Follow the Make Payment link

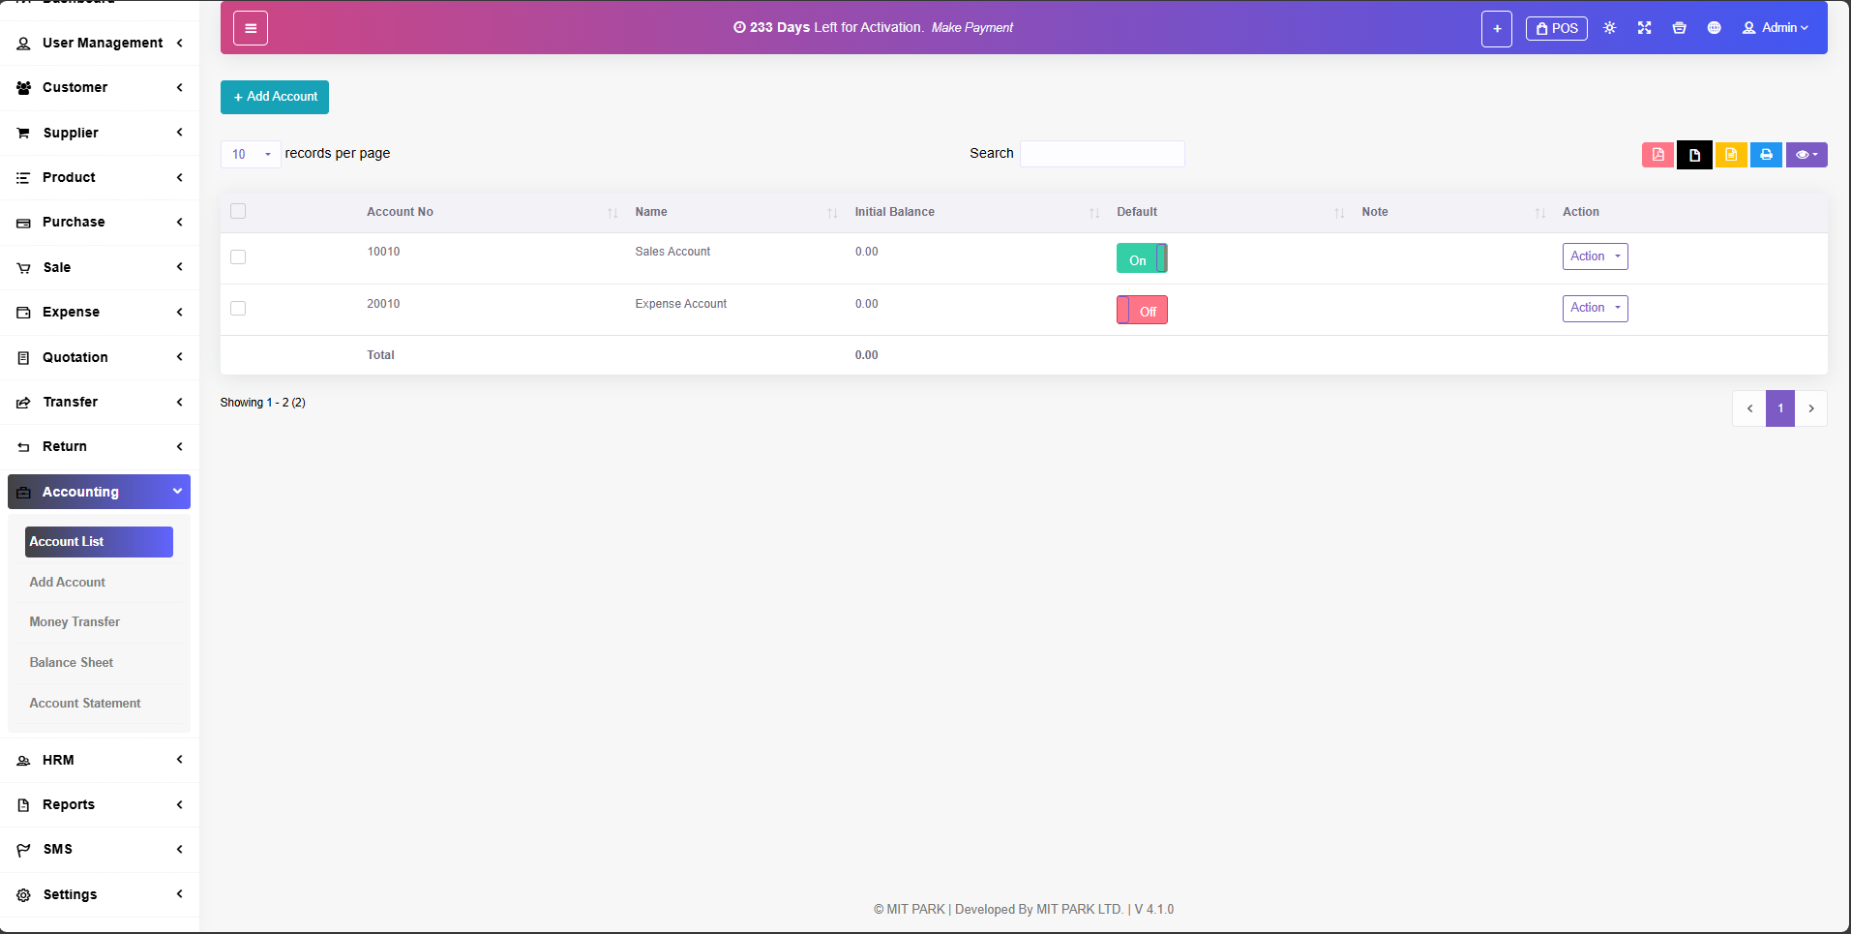pyautogui.click(x=971, y=28)
